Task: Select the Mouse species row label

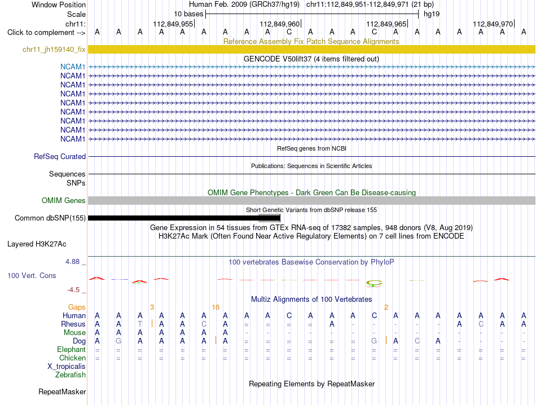Action: pos(75,333)
